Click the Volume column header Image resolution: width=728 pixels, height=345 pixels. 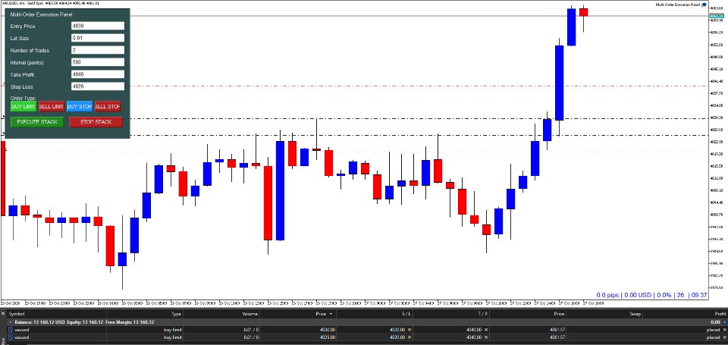pos(252,314)
